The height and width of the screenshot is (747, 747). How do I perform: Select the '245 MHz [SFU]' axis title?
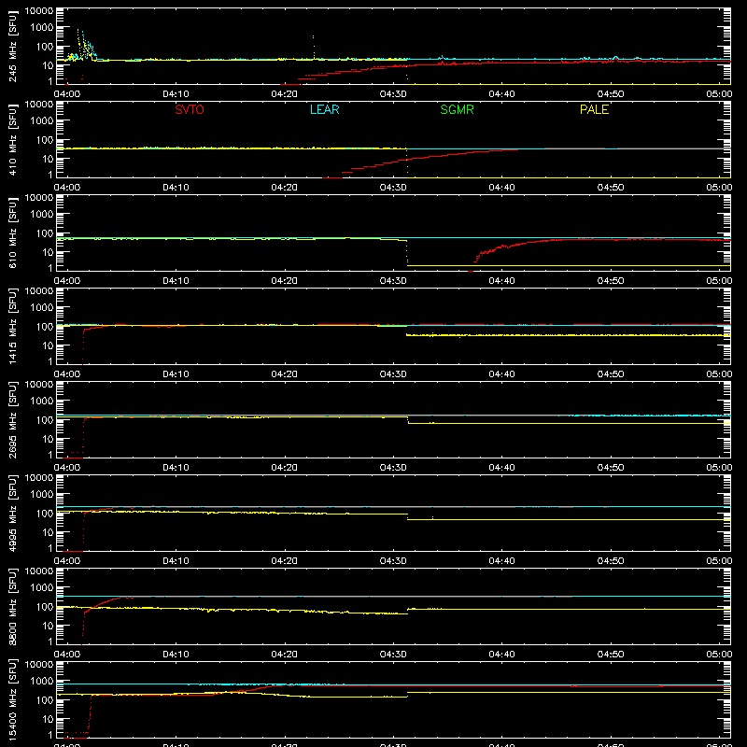click(12, 46)
